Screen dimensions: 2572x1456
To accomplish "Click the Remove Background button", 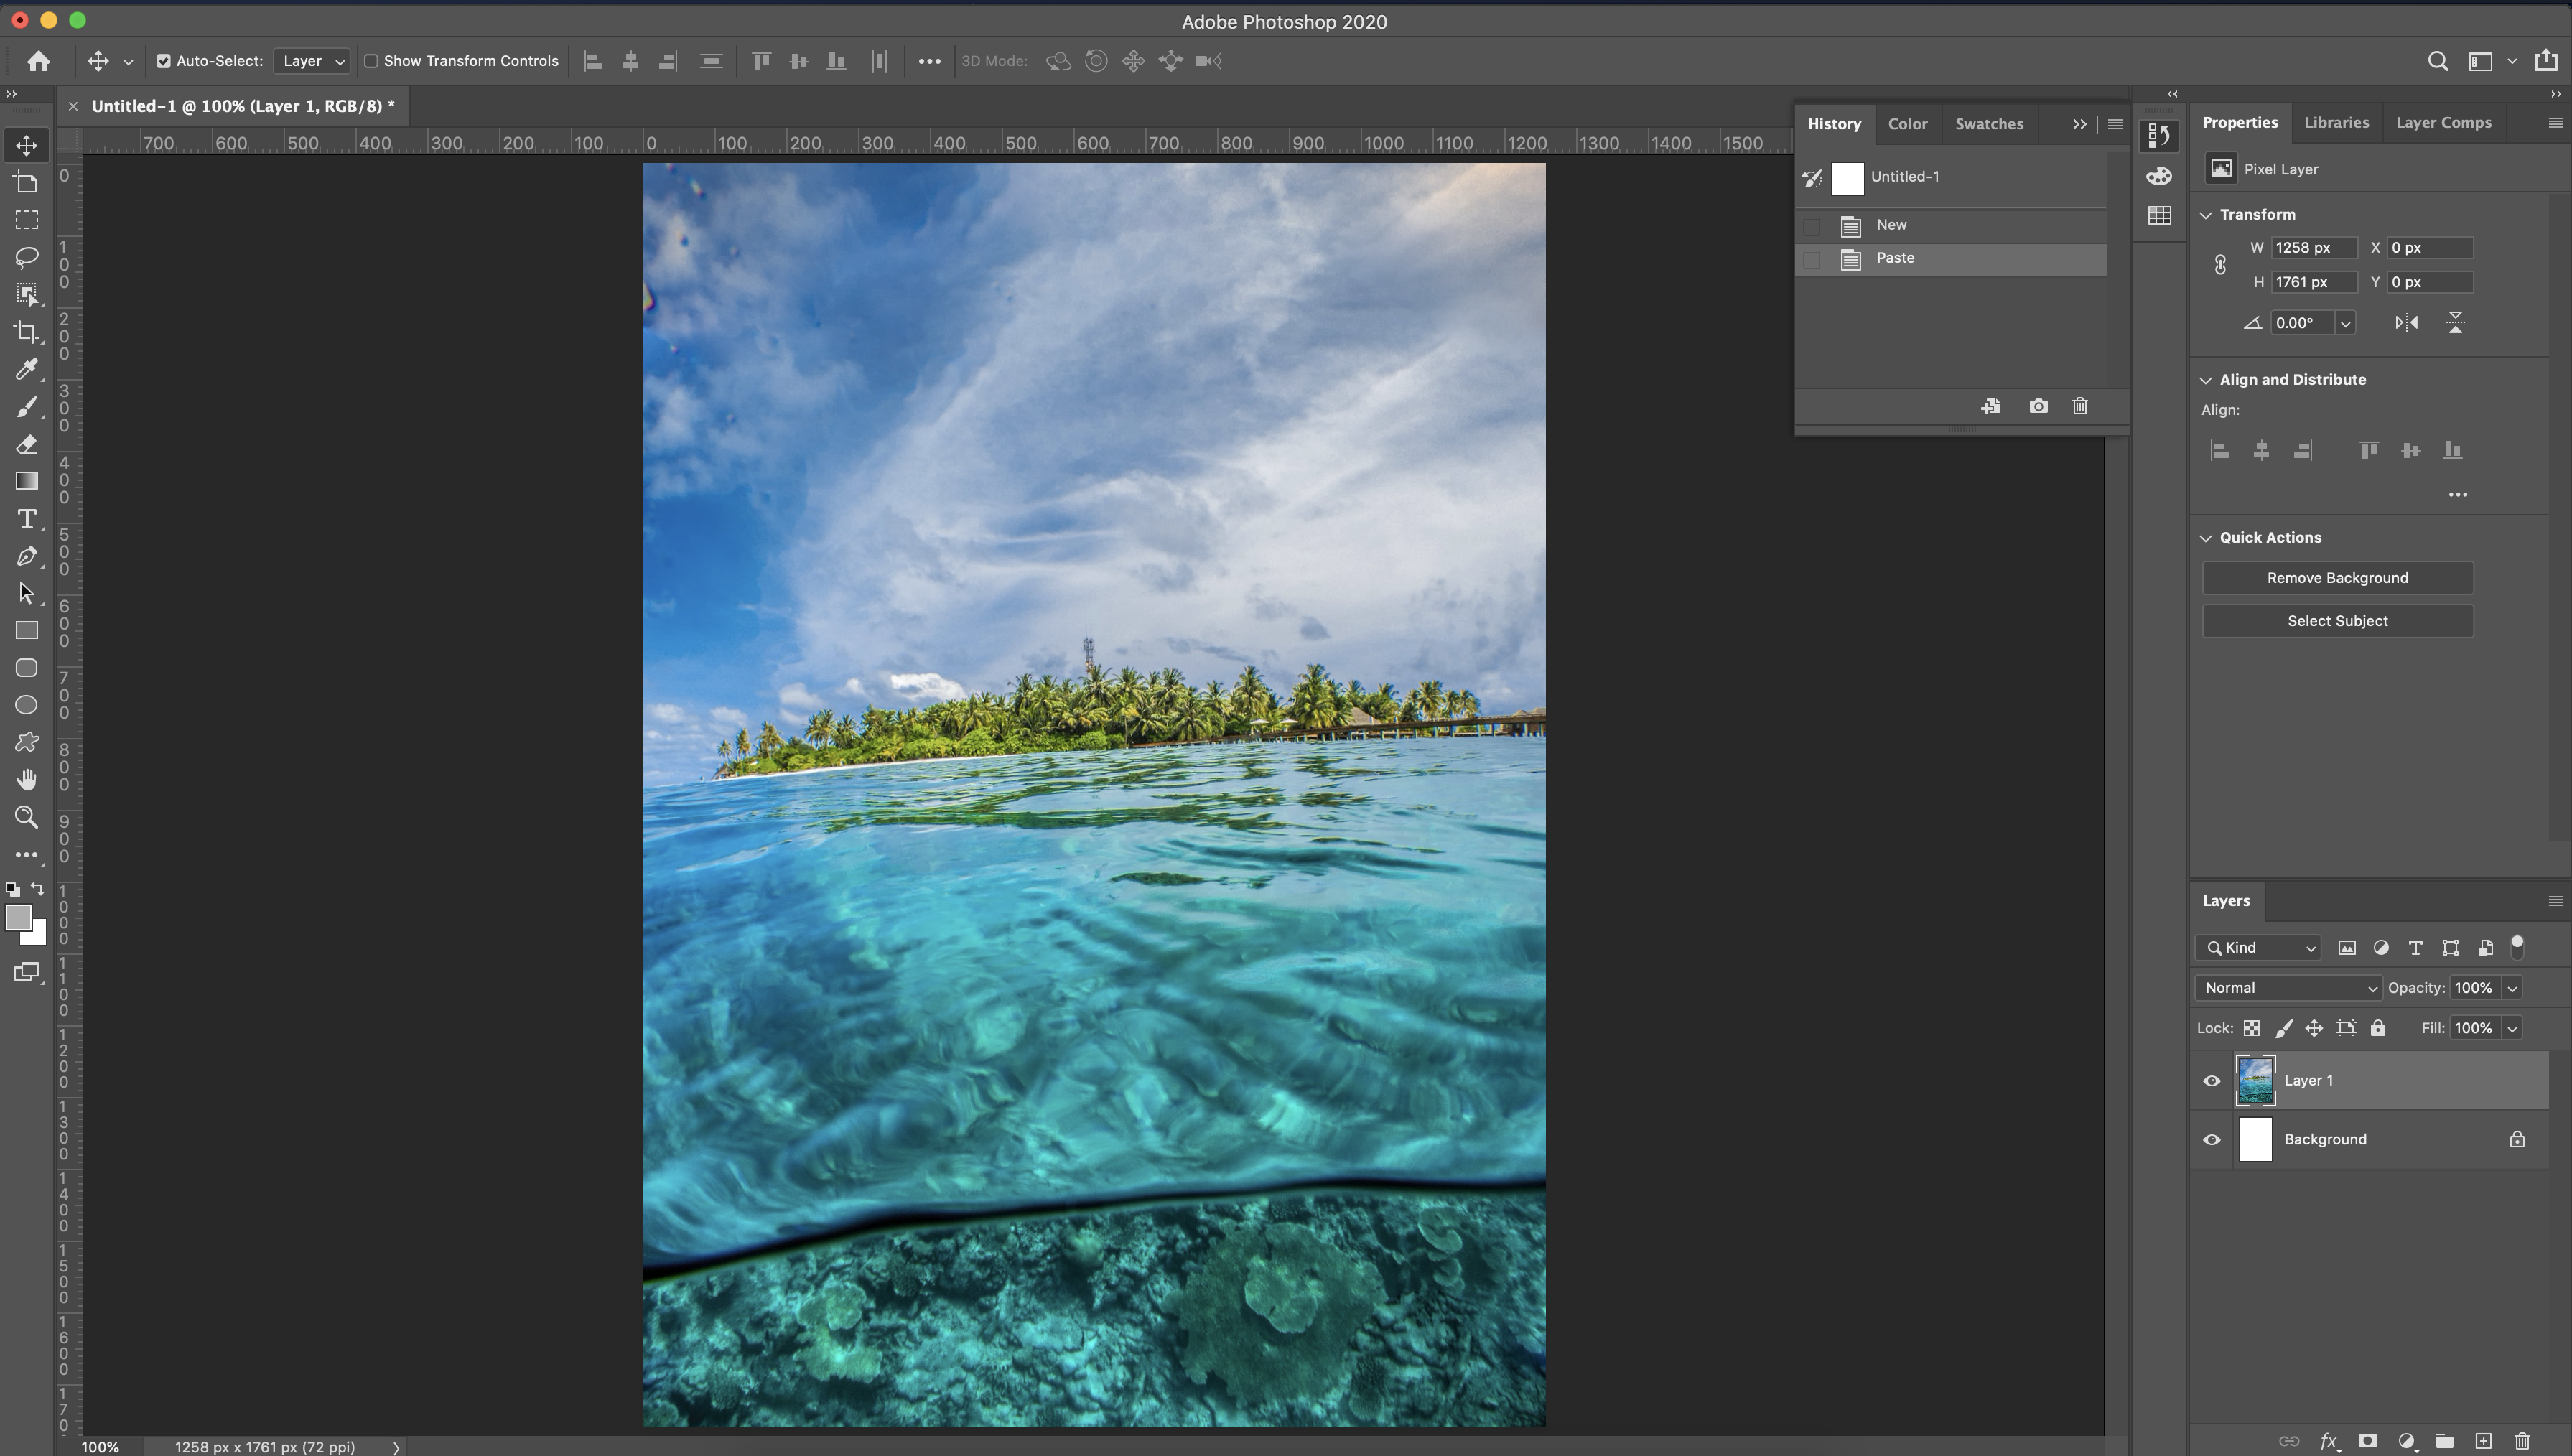I will 2337,578.
